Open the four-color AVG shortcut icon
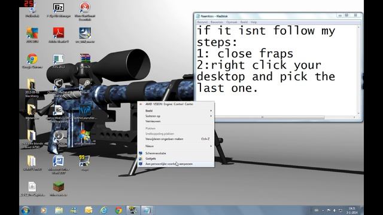The width and height of the screenshot is (383, 215). [x=32, y=35]
